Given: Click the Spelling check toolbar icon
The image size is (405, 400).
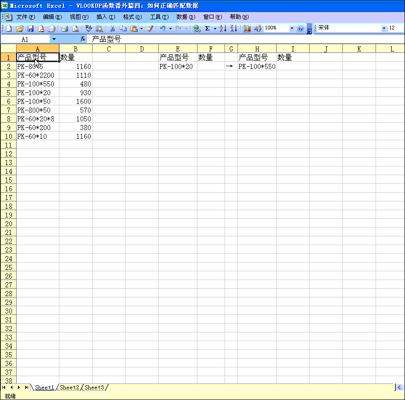Looking at the screenshot, I should 88,29.
